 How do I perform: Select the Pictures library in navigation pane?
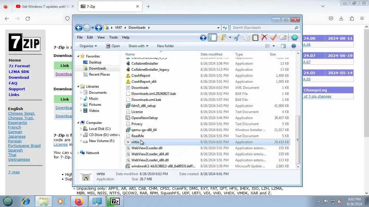(x=95, y=105)
